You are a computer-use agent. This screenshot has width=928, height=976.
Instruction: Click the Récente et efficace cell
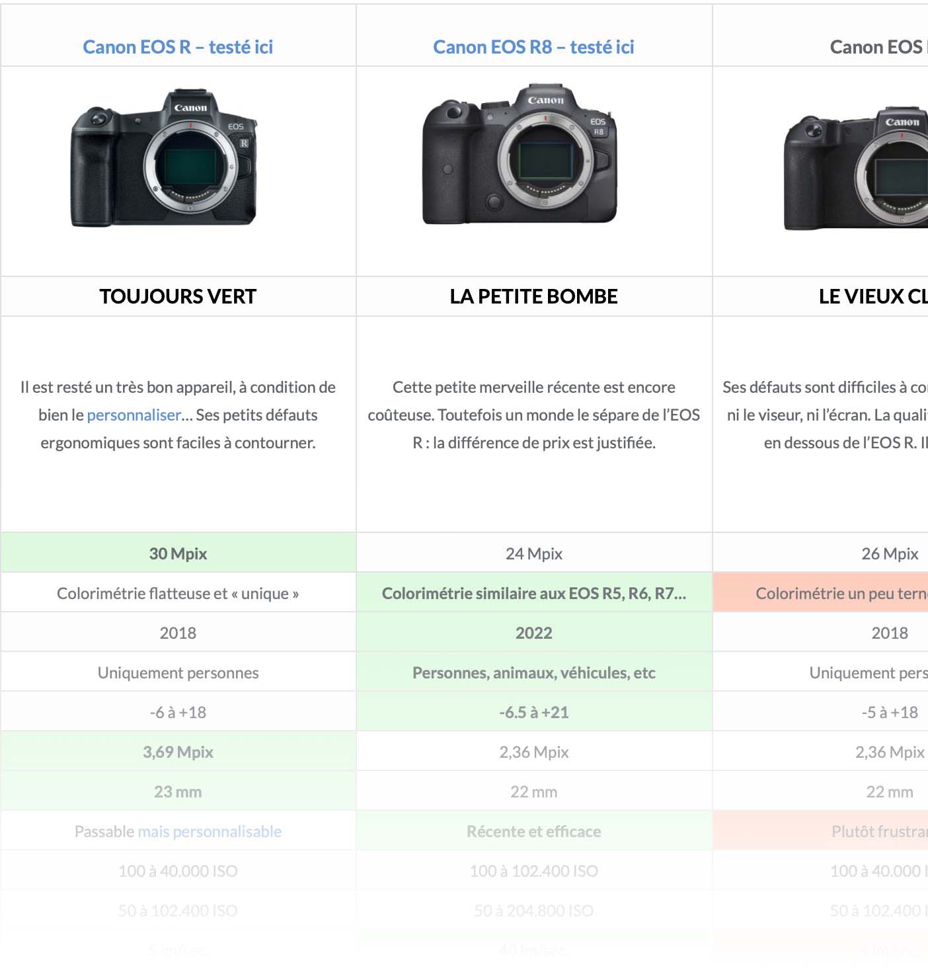[x=534, y=831]
